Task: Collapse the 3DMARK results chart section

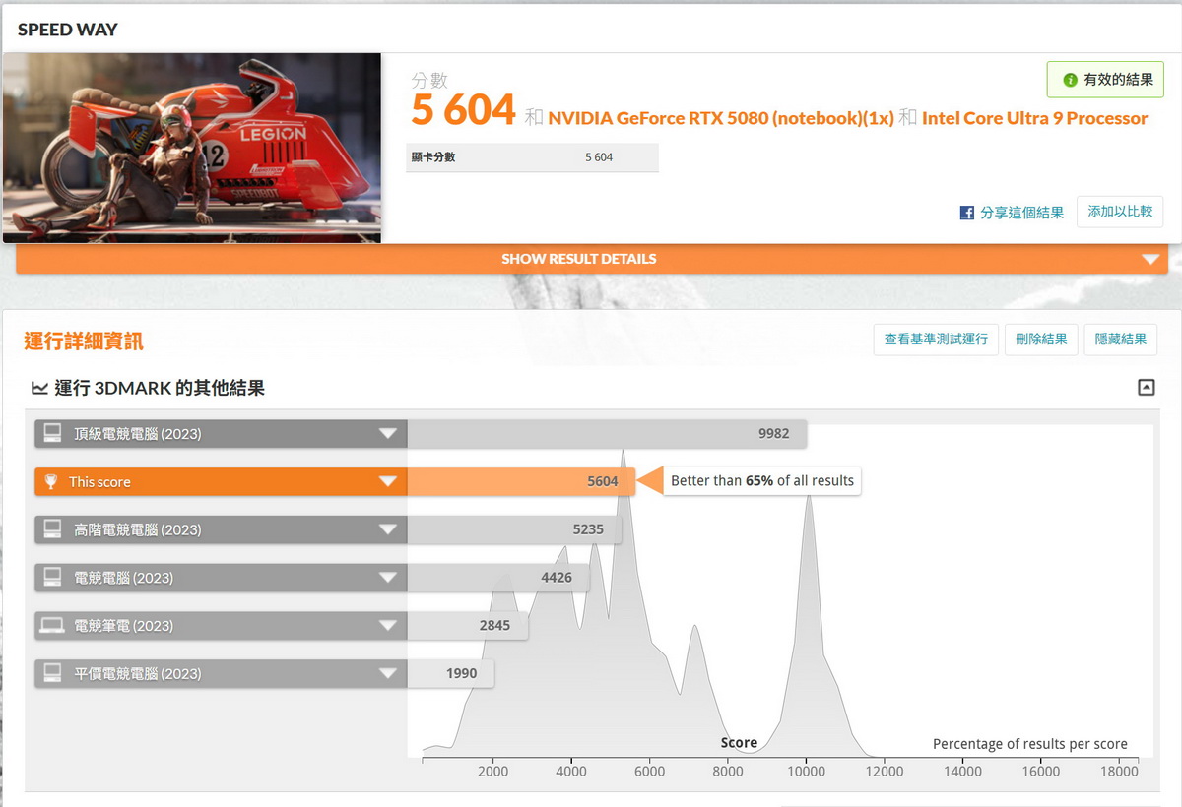Action: point(1146,388)
